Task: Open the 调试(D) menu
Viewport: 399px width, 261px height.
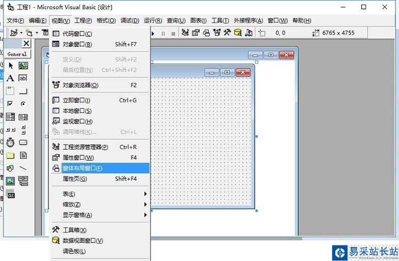Action: tap(130, 20)
